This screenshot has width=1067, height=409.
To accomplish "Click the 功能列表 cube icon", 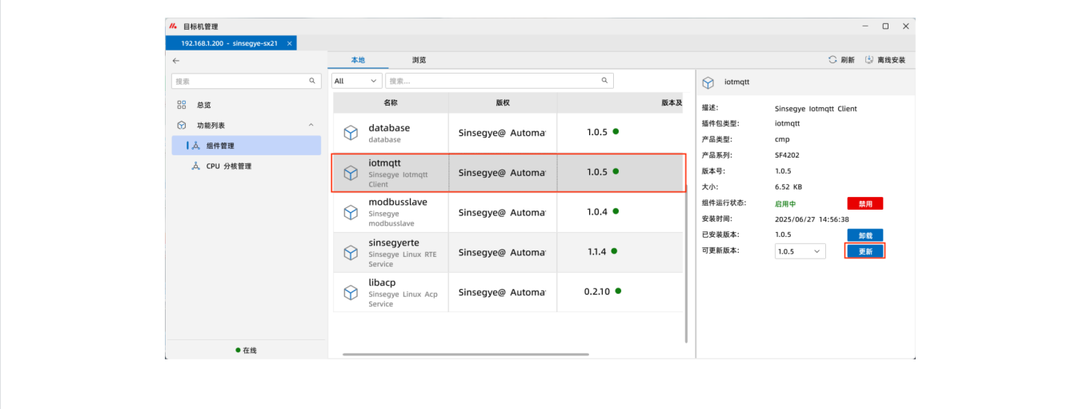I will click(182, 126).
